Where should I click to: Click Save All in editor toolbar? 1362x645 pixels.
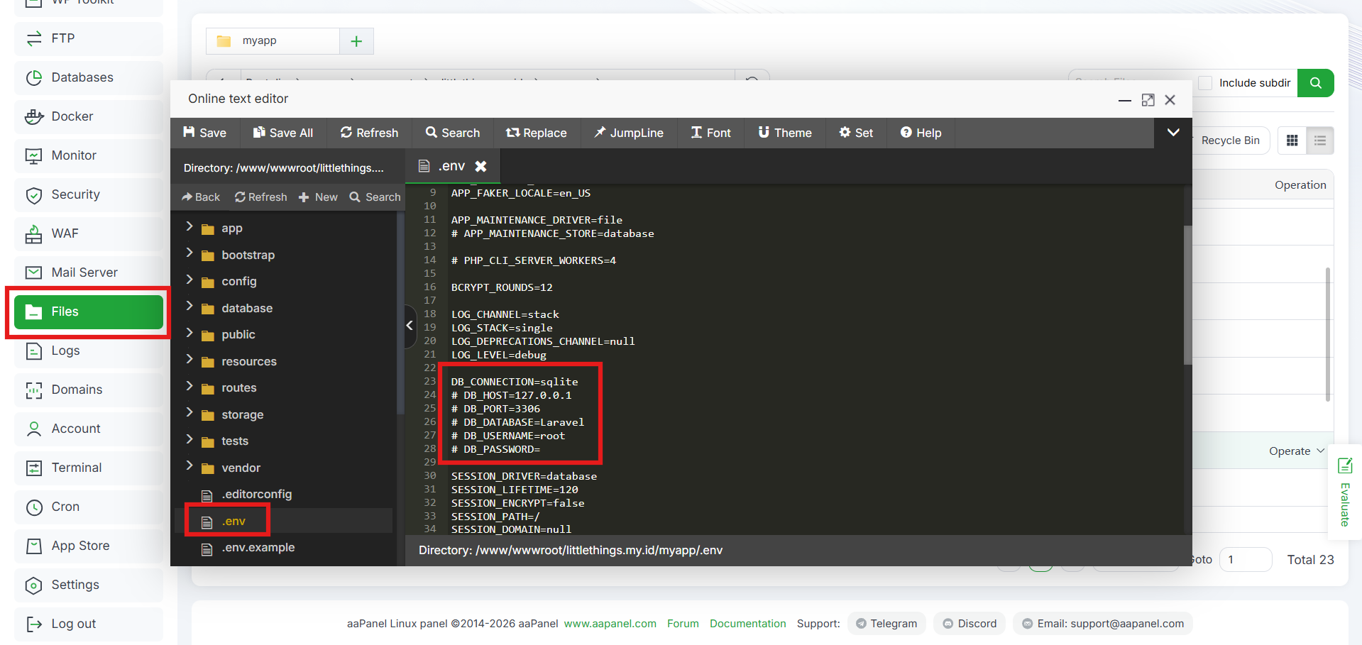pos(282,133)
